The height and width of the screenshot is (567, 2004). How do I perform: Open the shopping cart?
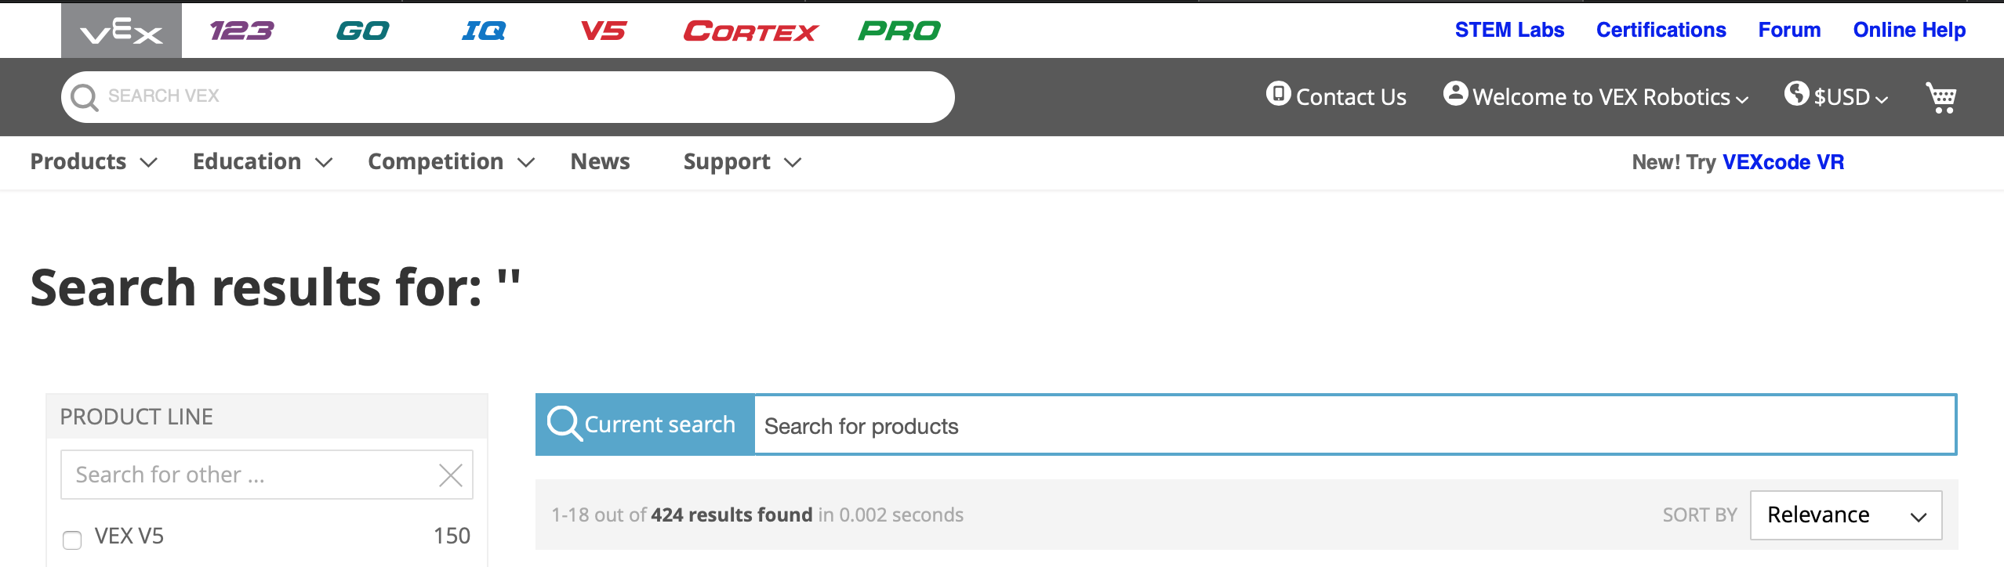[x=1942, y=97]
